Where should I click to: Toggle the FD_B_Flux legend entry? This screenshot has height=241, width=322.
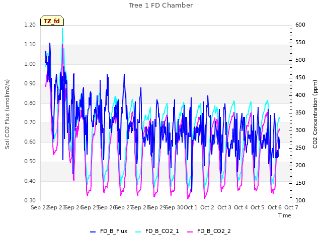coord(109,231)
